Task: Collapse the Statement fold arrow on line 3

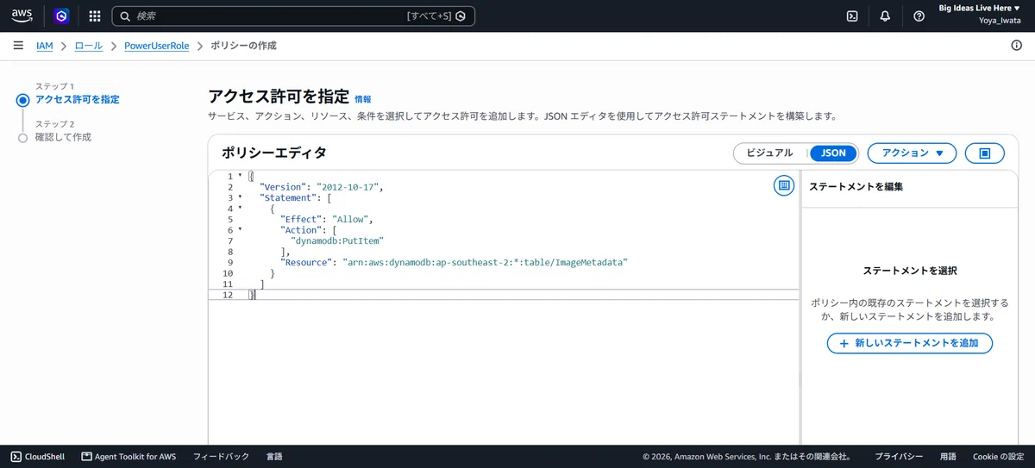Action: (241, 197)
